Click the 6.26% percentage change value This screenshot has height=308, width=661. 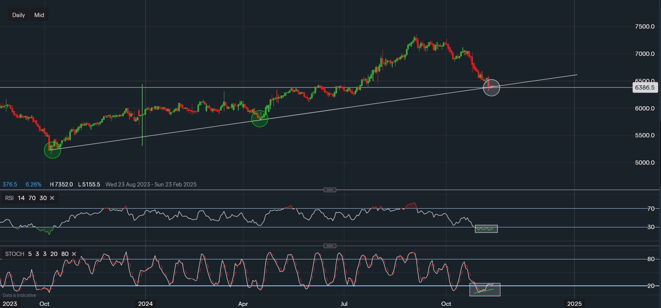point(33,184)
